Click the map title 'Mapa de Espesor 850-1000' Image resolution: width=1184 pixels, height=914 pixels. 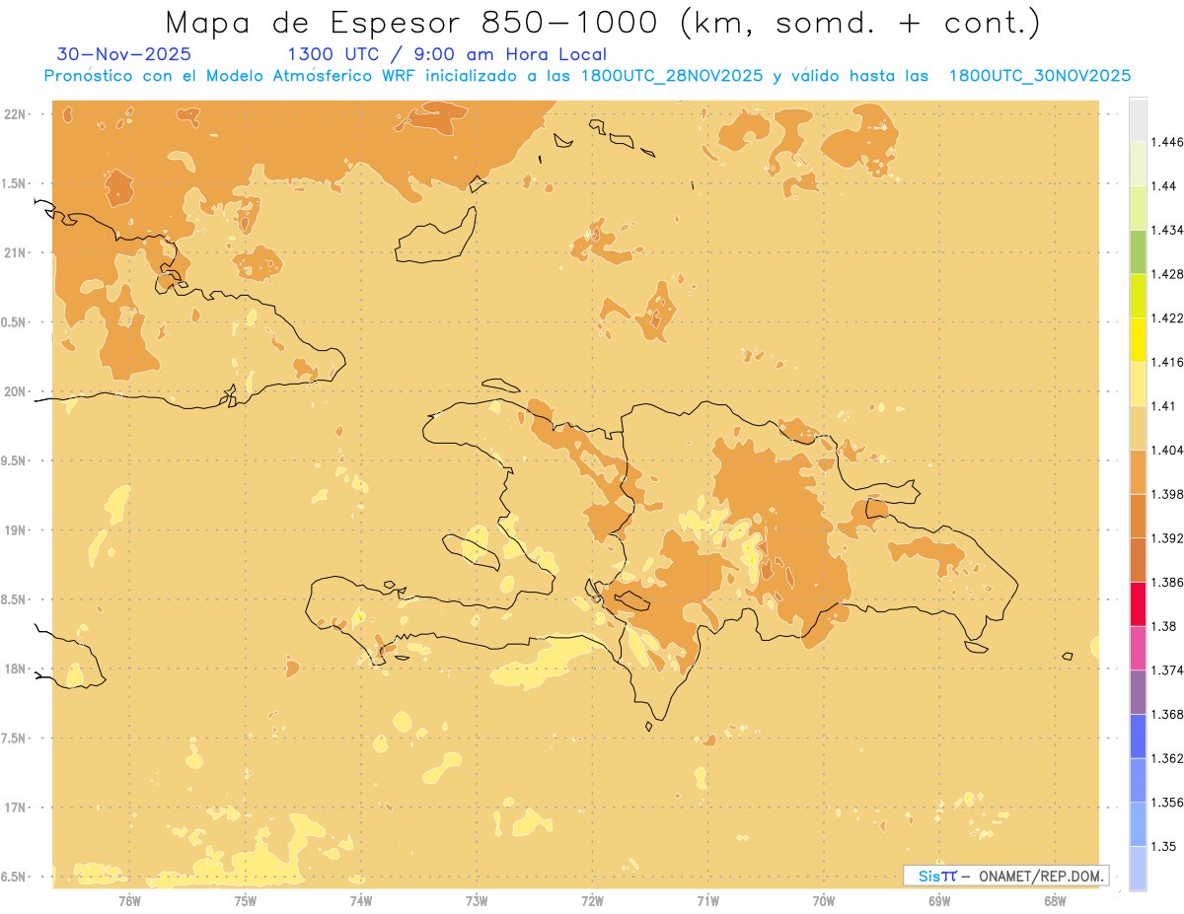pyautogui.click(x=414, y=23)
